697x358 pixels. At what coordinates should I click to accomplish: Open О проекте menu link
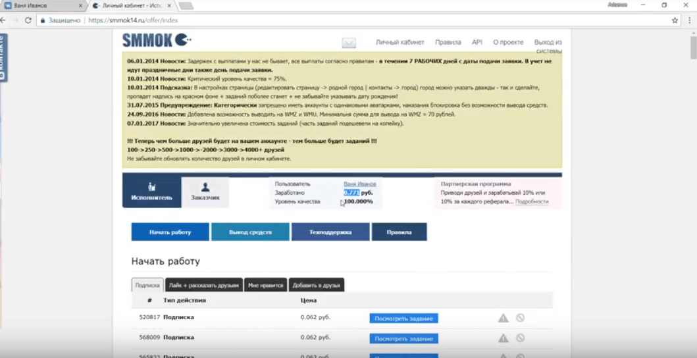pos(508,42)
